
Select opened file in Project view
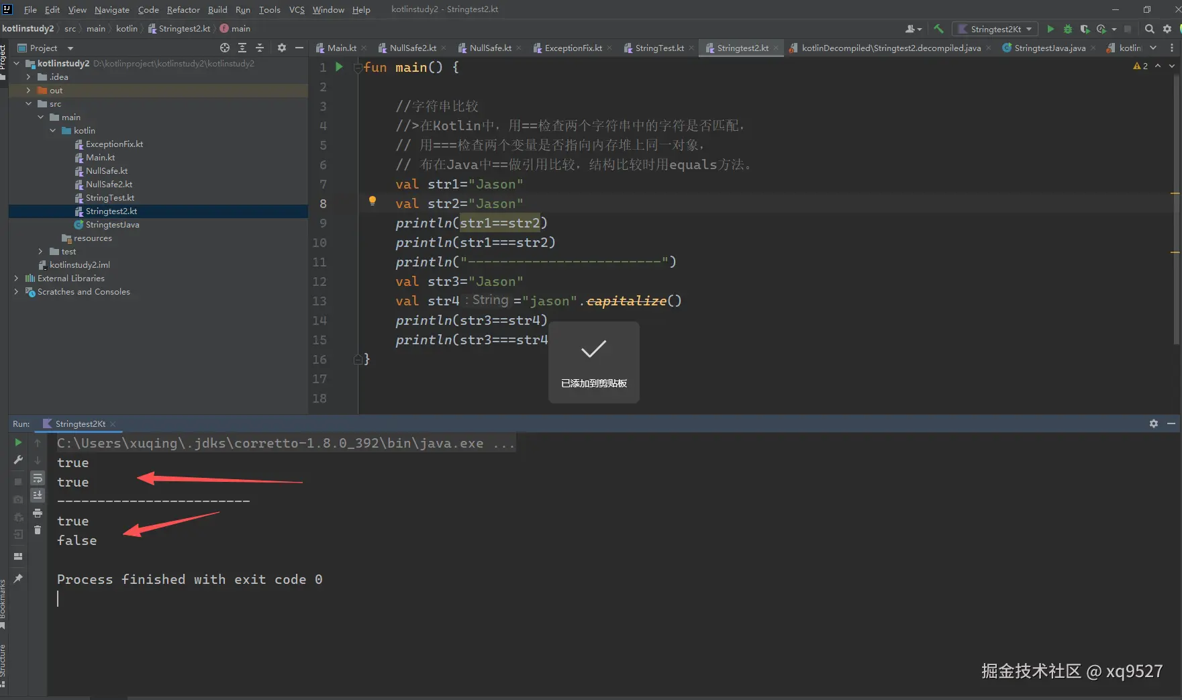coord(225,48)
